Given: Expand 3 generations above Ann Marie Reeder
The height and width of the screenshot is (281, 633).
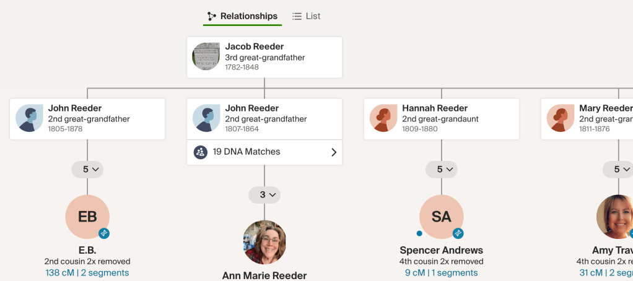Looking at the screenshot, I should tap(264, 195).
